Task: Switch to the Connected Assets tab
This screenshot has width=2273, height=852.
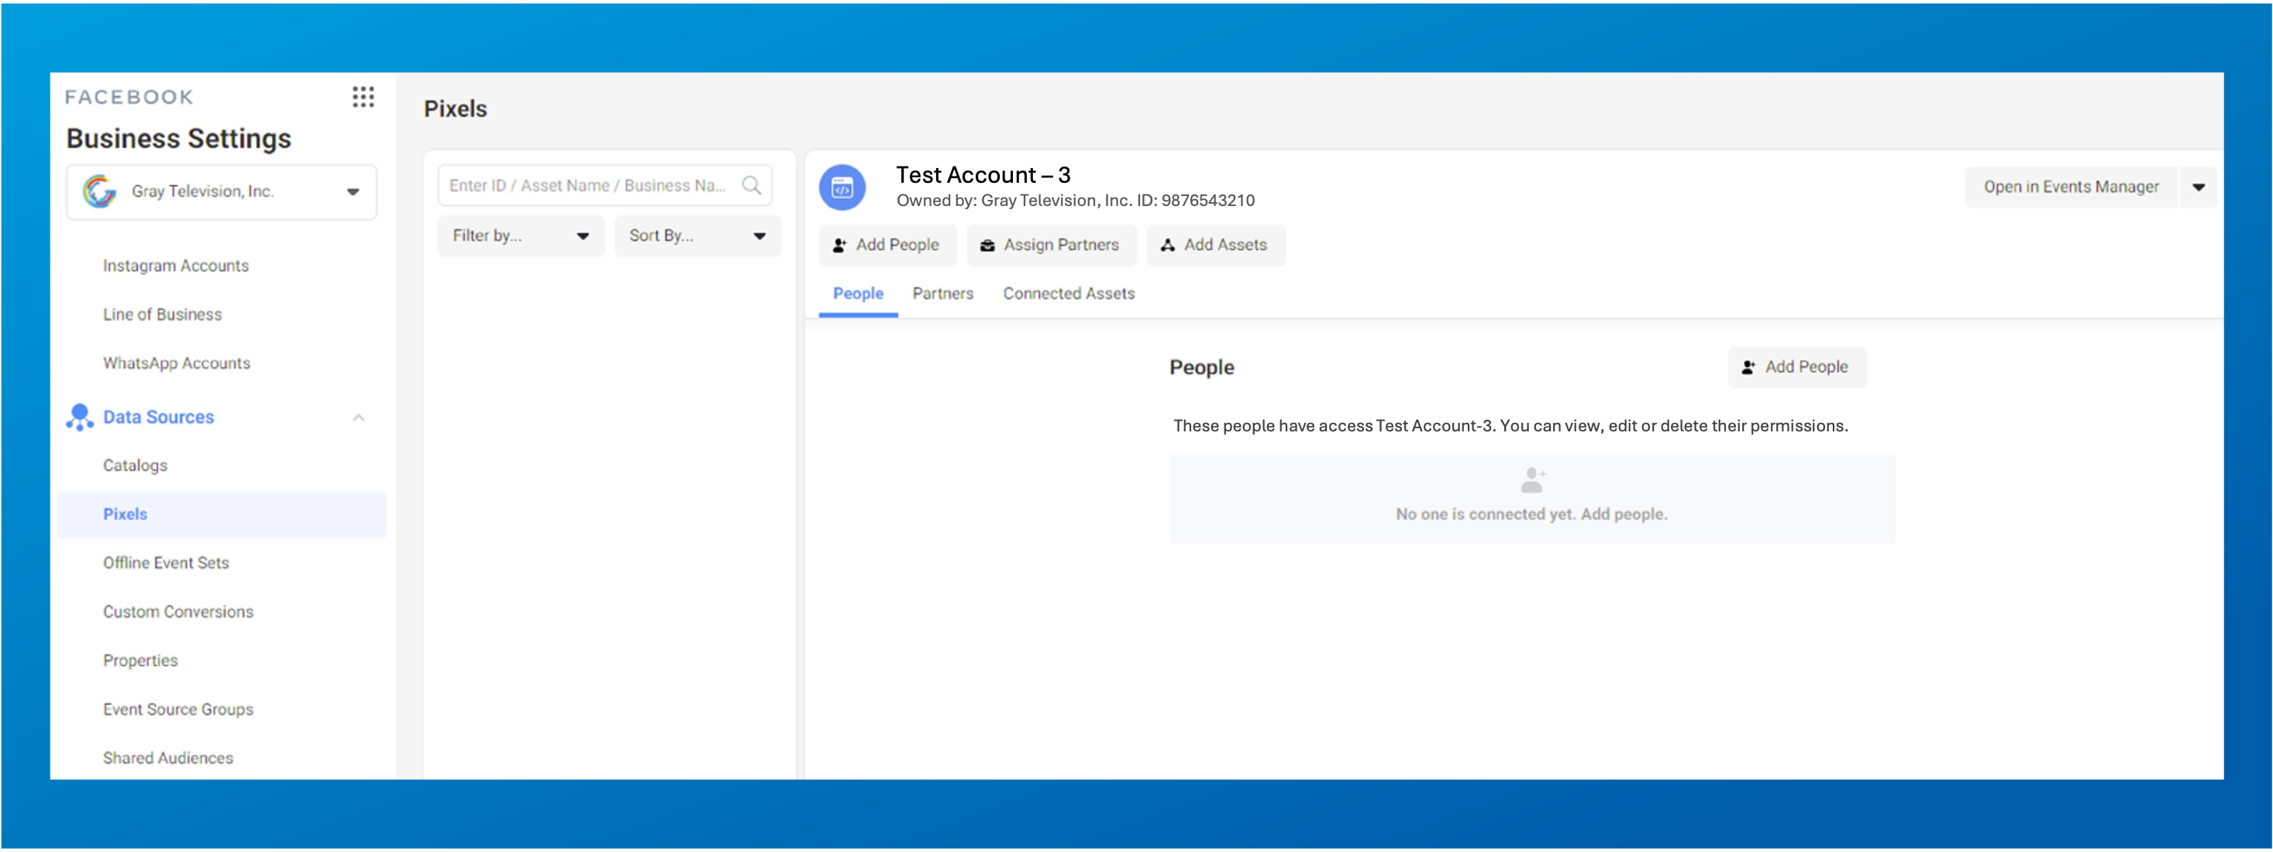Action: point(1069,294)
